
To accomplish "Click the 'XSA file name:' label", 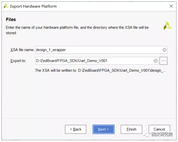I will pos(22,50).
